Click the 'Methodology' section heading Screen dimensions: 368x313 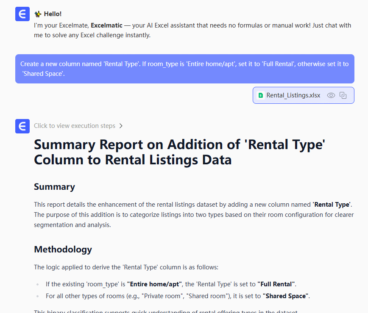(63, 249)
